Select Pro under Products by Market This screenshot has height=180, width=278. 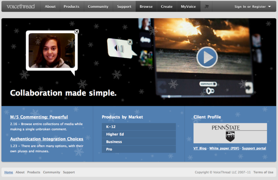139,149
